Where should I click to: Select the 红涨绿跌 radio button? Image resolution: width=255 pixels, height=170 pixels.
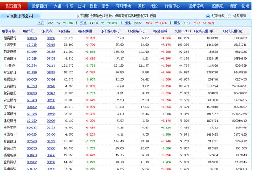[208, 16]
